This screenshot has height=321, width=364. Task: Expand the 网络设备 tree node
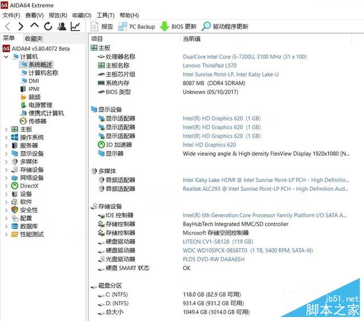(6, 178)
